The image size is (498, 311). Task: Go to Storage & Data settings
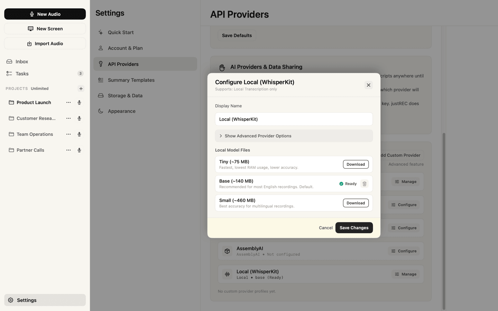(x=145, y=95)
